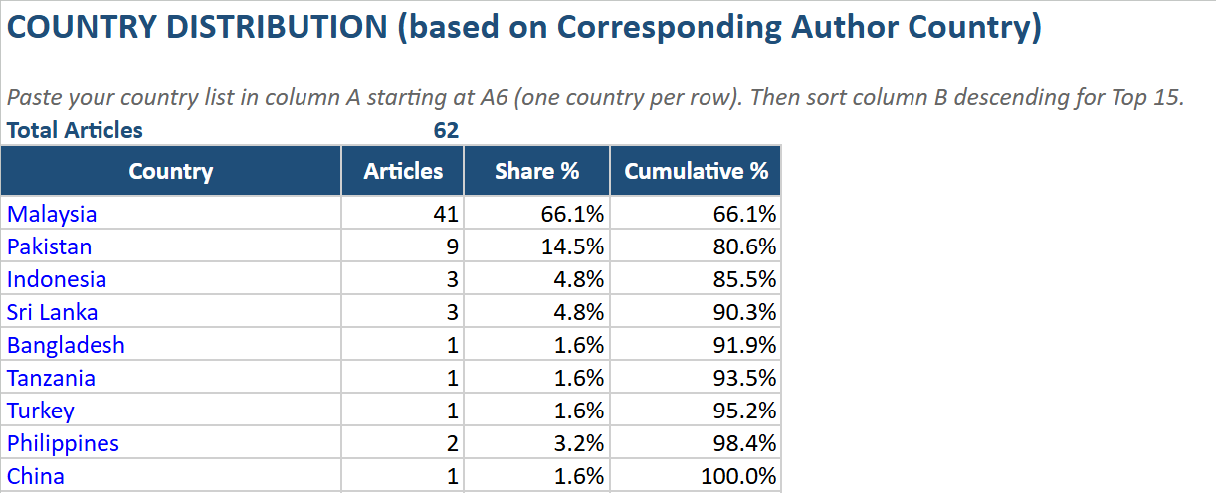Click the Philippines 3.2% share cell
Screen dimensions: 1216x493
[578, 443]
